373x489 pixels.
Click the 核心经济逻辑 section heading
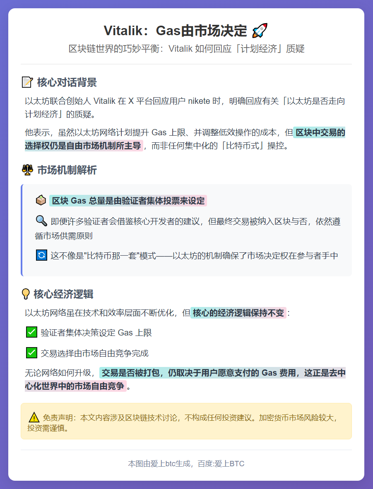click(63, 294)
